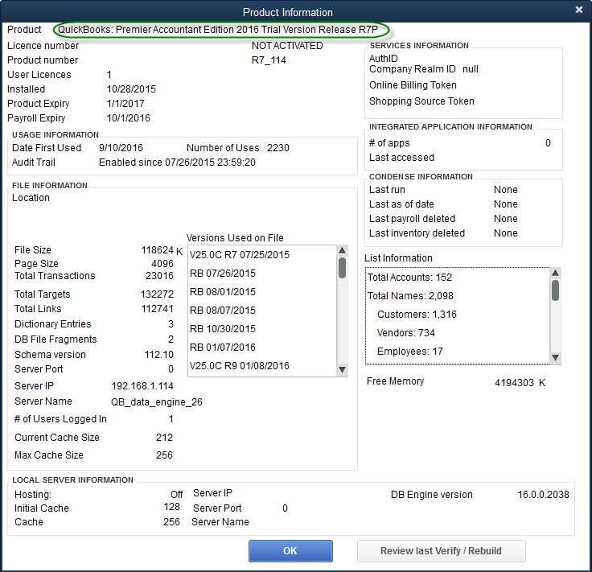Click up arrow of List Information scrollbar
The width and height of the screenshot is (592, 572).
555,273
